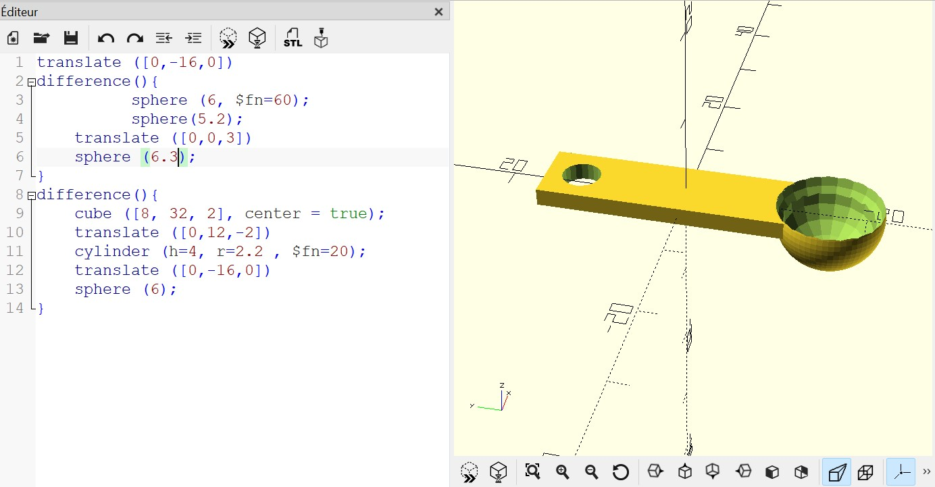The image size is (935, 487).
Task: Enable Orthogonal projection
Action: tap(865, 471)
